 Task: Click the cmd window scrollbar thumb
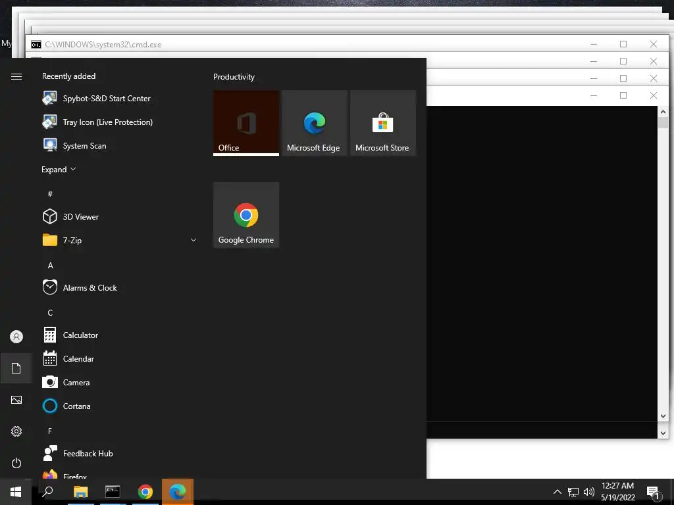(x=663, y=122)
